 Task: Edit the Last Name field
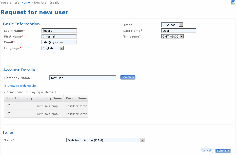click(x=179, y=31)
